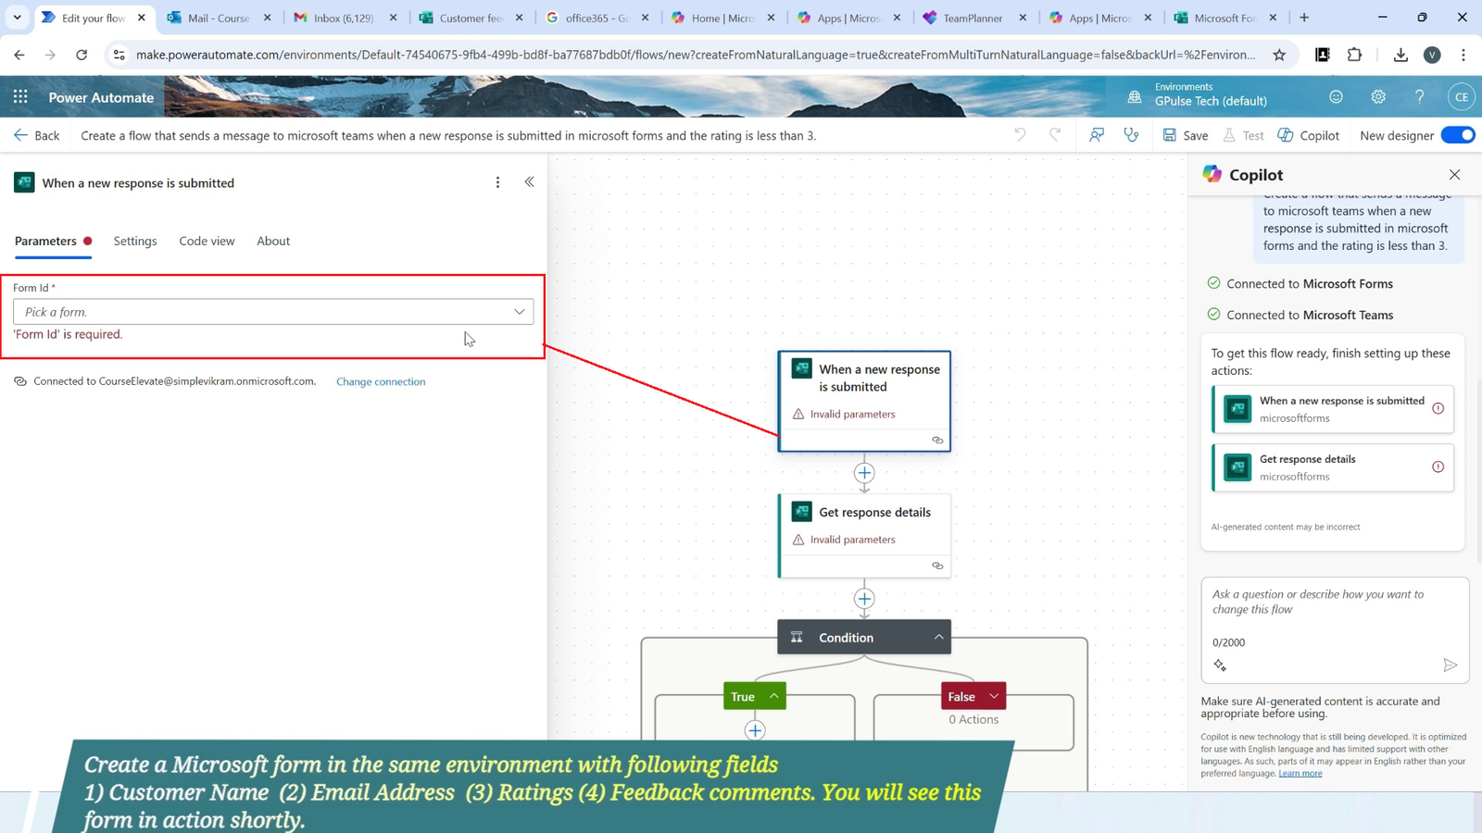Open the Power Automate help question mark icon
Viewport: 1482px width, 833px height.
1419,96
